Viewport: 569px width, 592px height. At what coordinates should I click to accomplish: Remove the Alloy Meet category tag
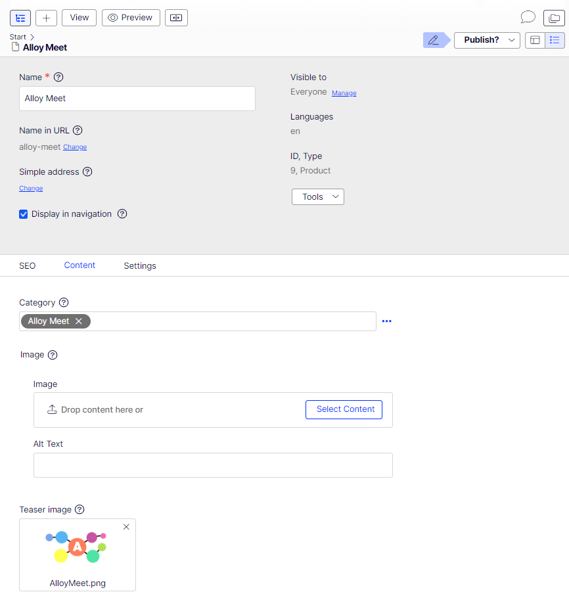(79, 321)
